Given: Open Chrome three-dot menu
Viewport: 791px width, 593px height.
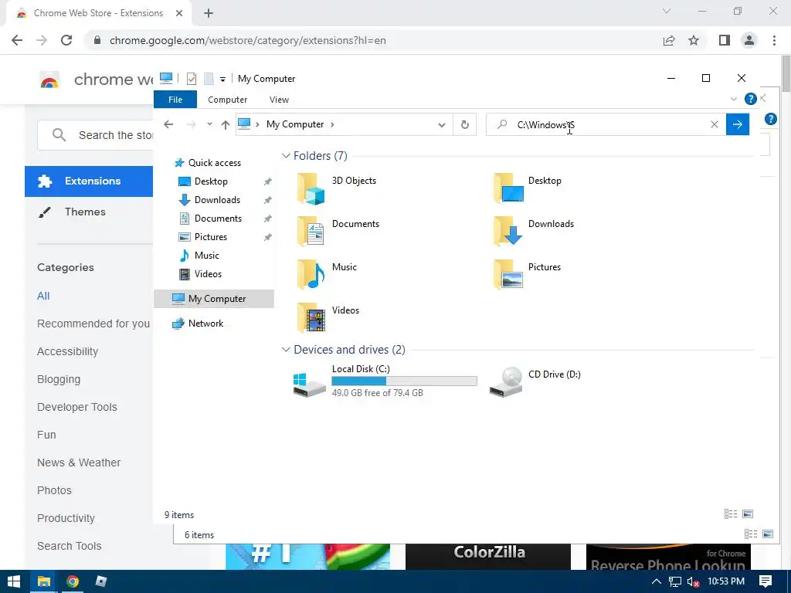Looking at the screenshot, I should (774, 40).
